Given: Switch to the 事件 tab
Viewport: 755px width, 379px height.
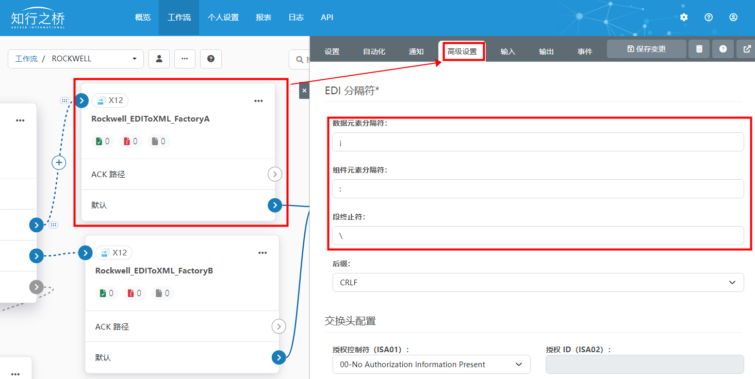Looking at the screenshot, I should [584, 51].
